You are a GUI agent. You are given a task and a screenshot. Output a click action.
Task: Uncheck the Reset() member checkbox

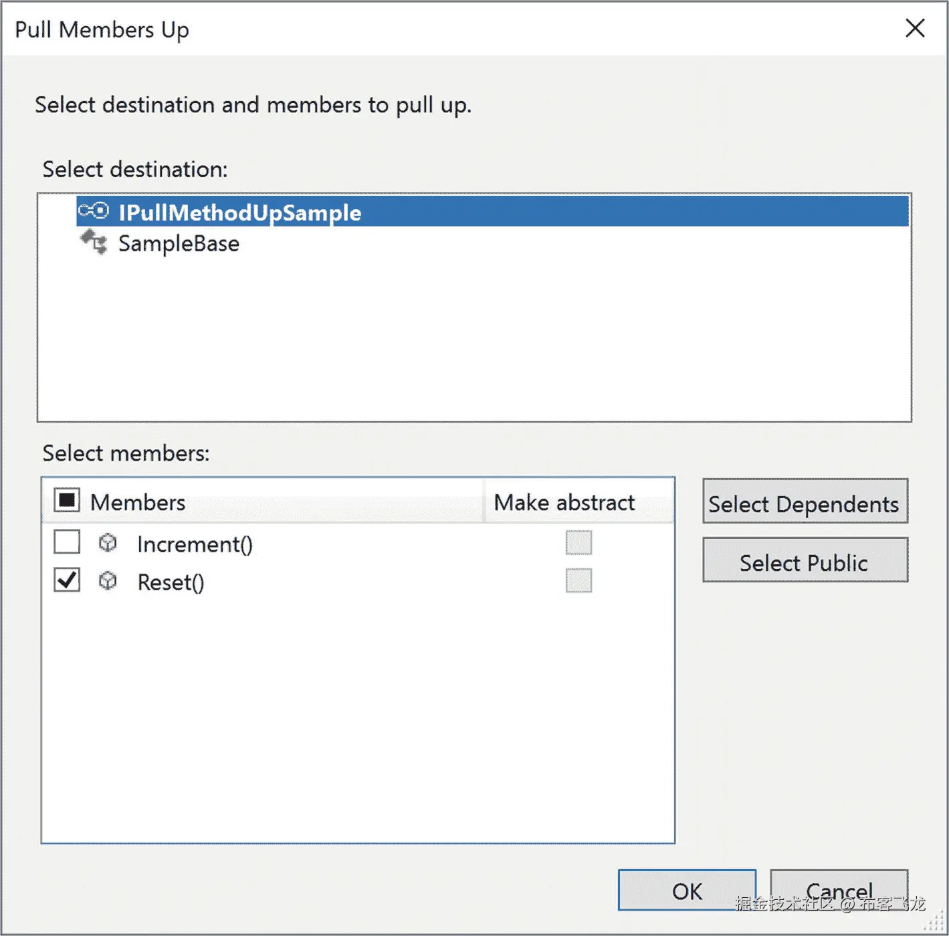(67, 580)
